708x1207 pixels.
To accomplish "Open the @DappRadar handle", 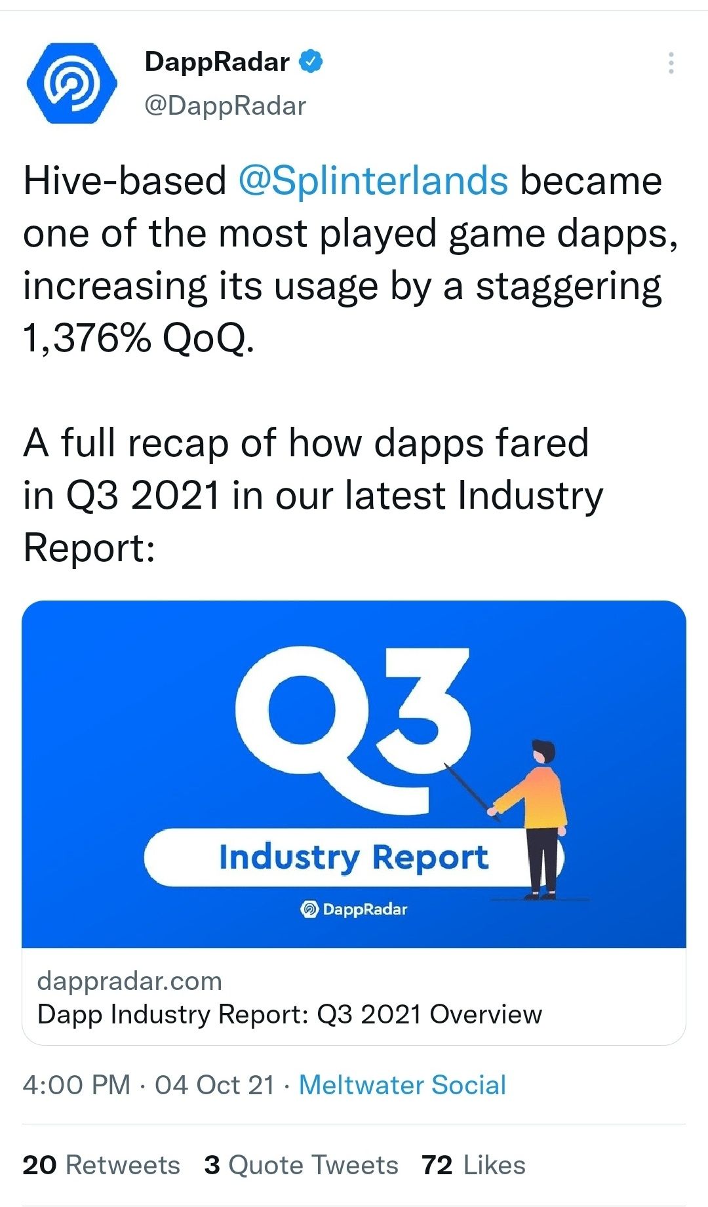I will pyautogui.click(x=225, y=106).
